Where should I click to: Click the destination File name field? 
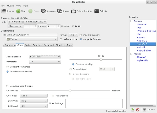click(31, 35)
